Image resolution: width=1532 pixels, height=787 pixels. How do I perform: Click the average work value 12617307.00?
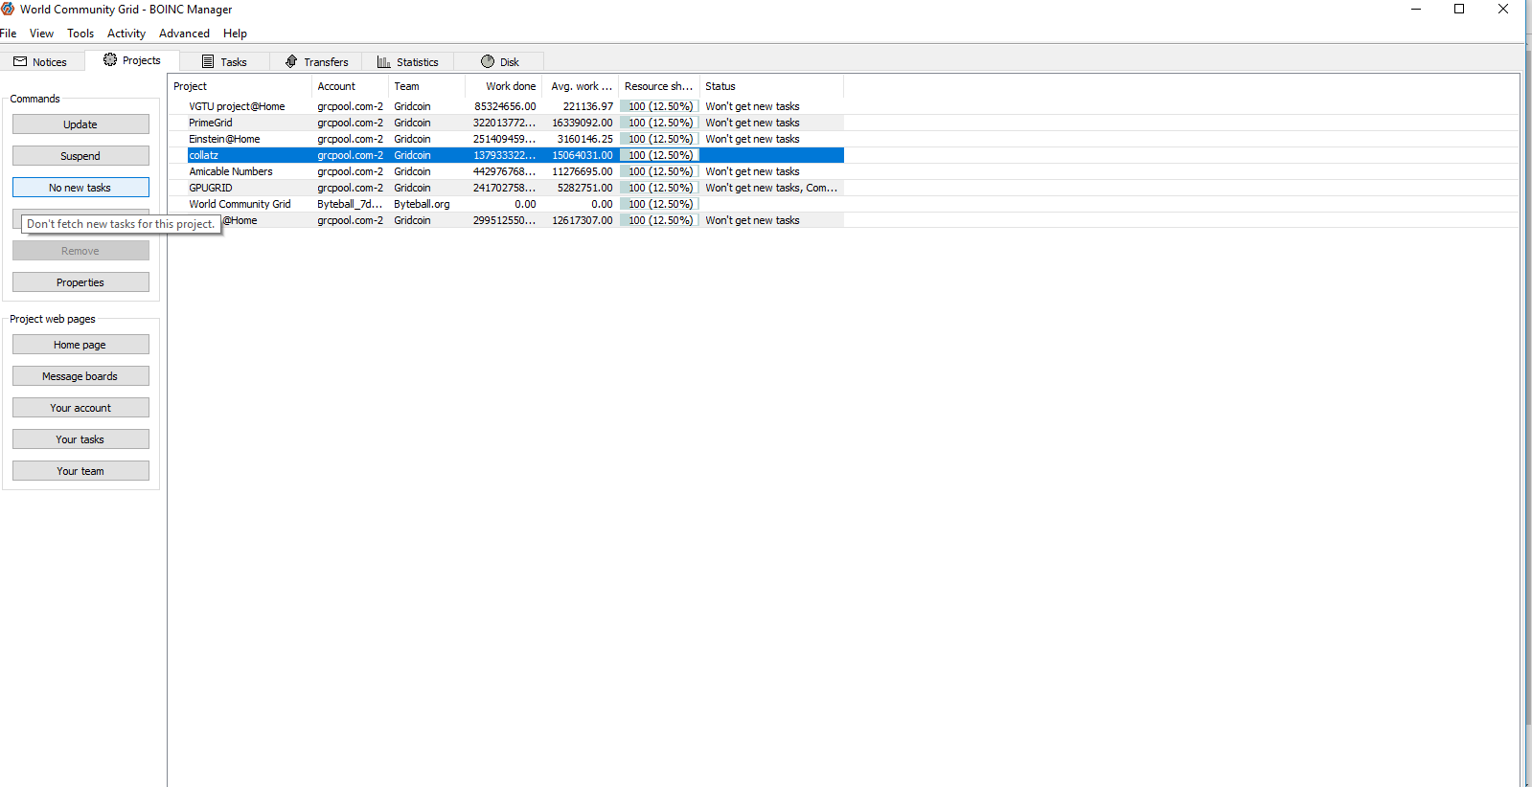(x=583, y=220)
